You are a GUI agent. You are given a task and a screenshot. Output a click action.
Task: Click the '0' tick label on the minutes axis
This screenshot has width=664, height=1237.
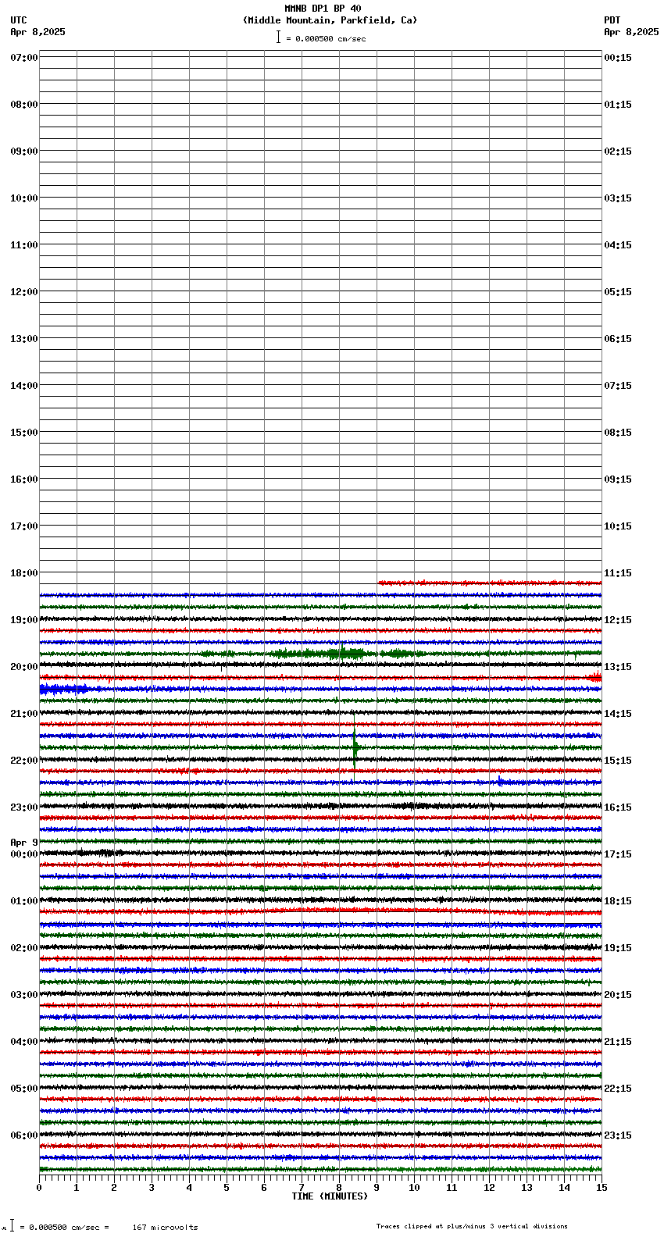tap(39, 1188)
